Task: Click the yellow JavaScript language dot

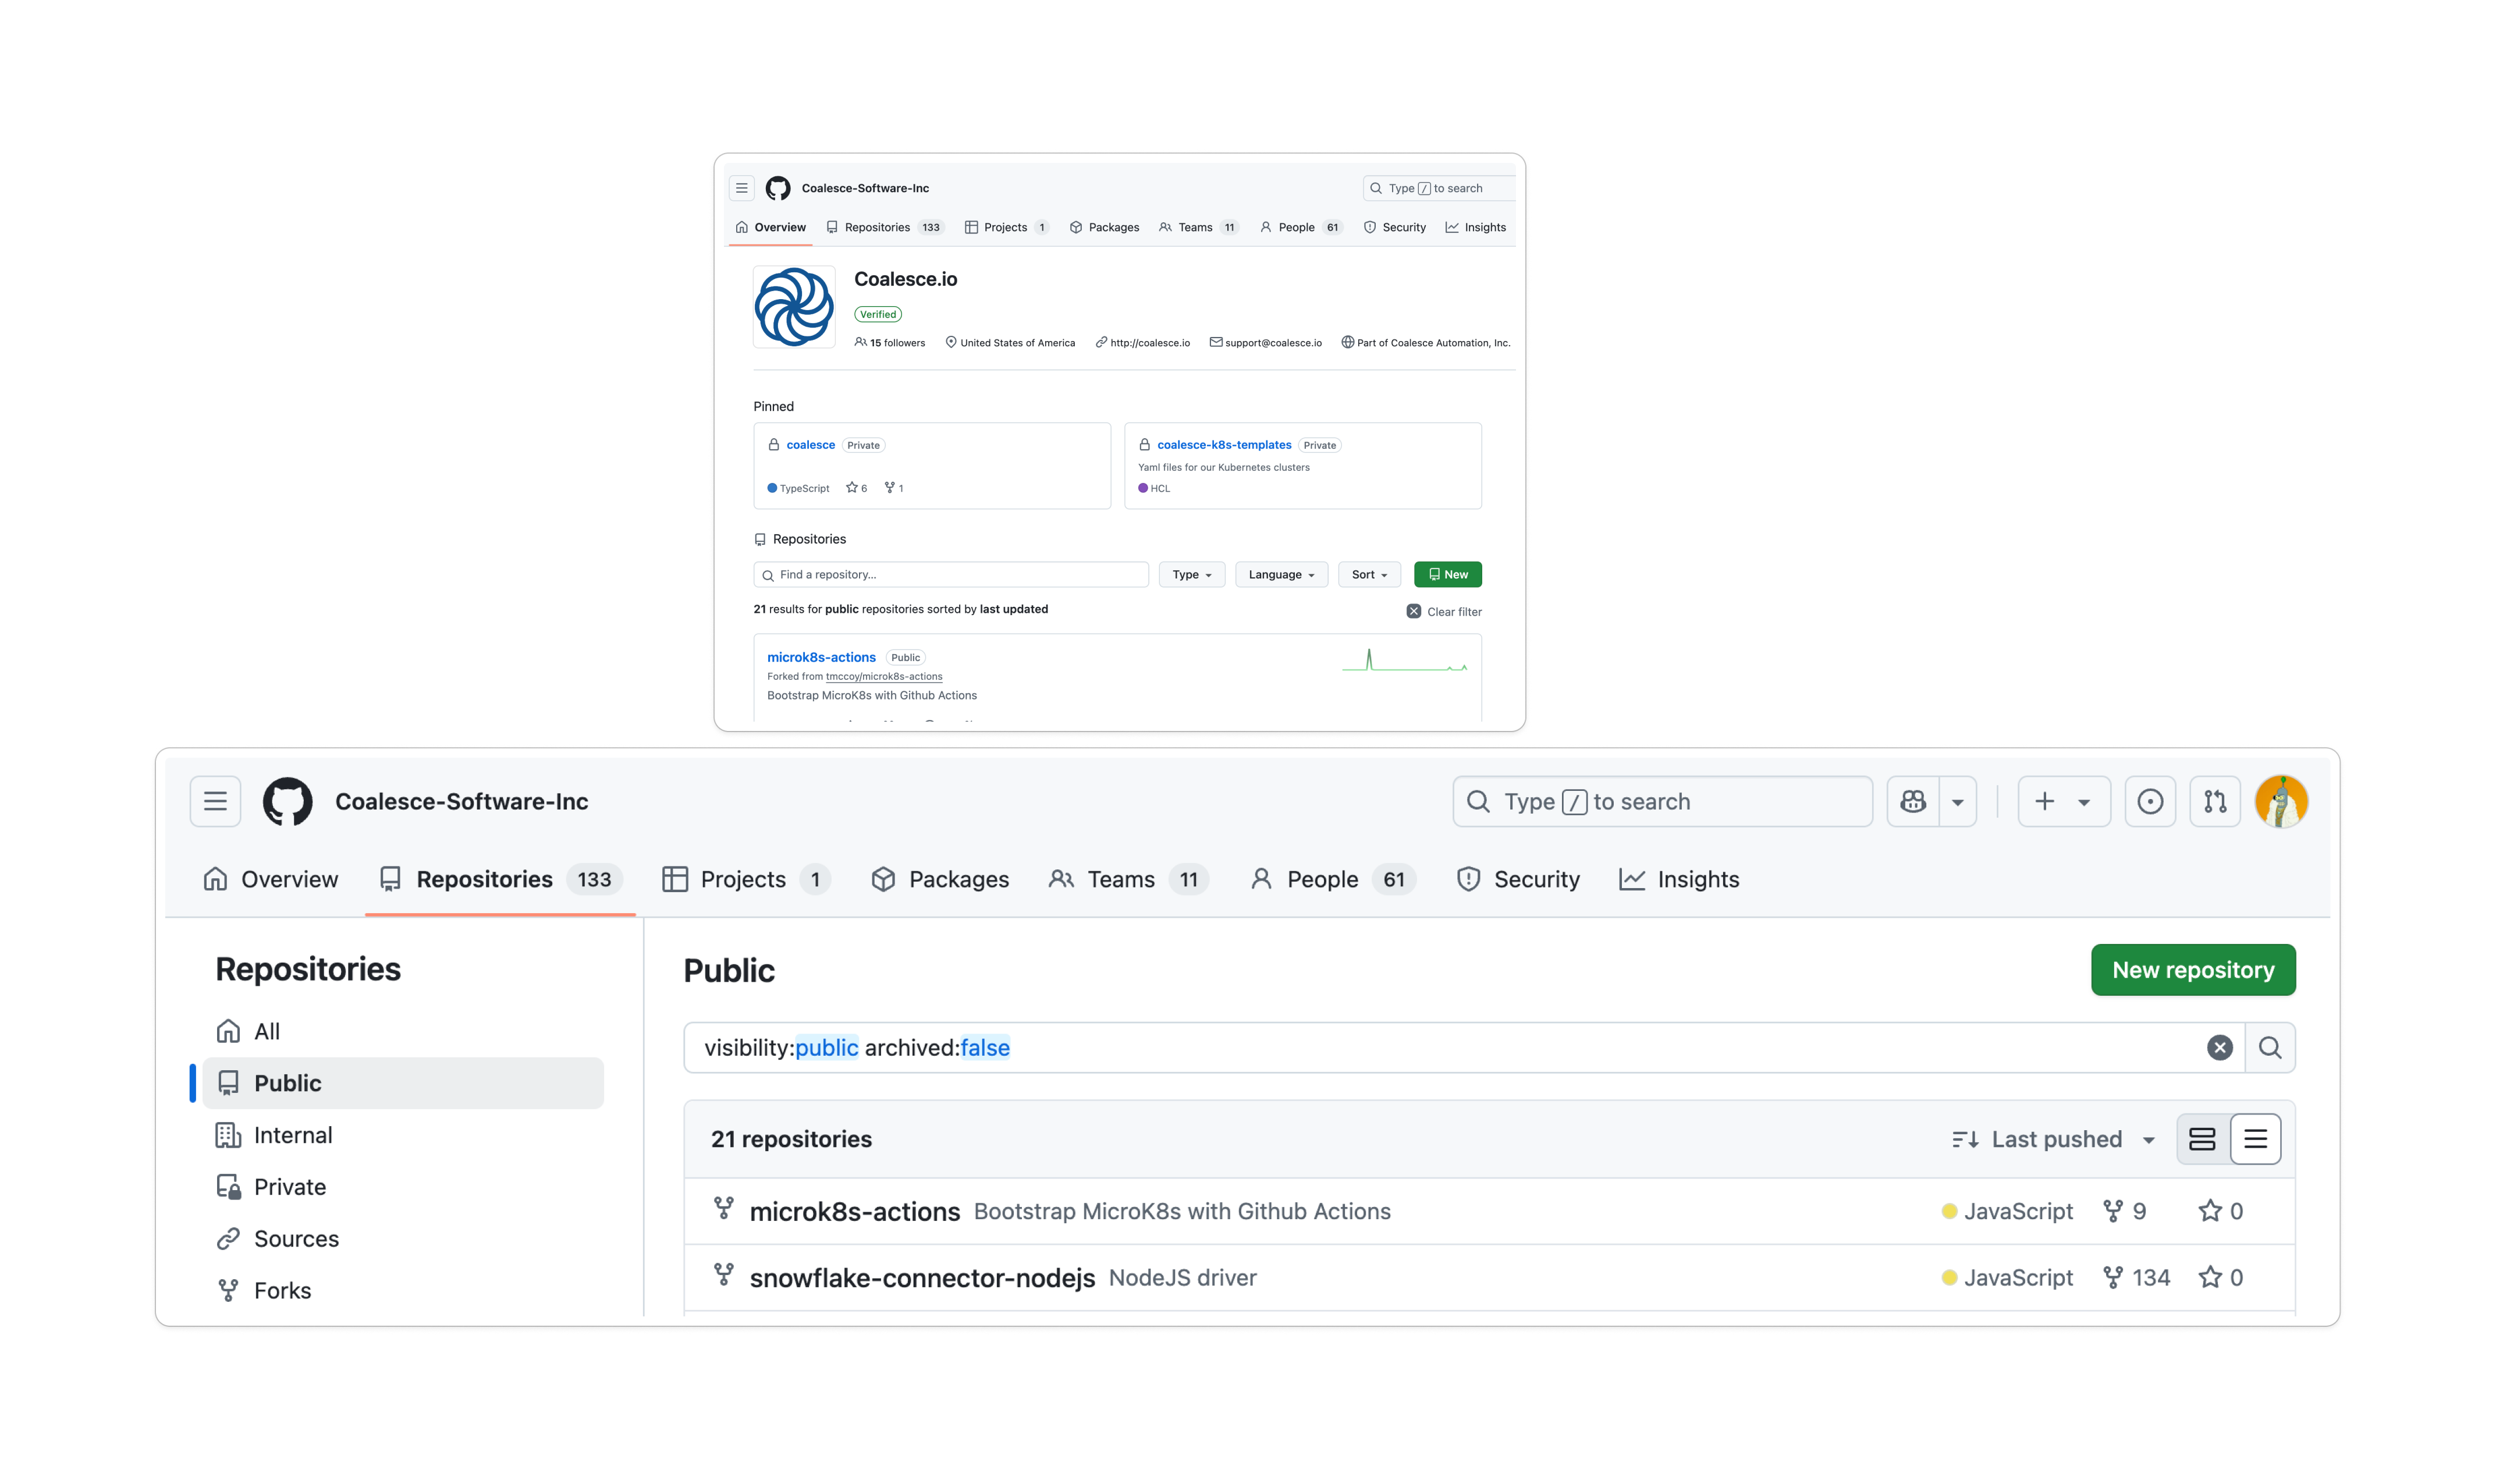Action: (x=1949, y=1211)
